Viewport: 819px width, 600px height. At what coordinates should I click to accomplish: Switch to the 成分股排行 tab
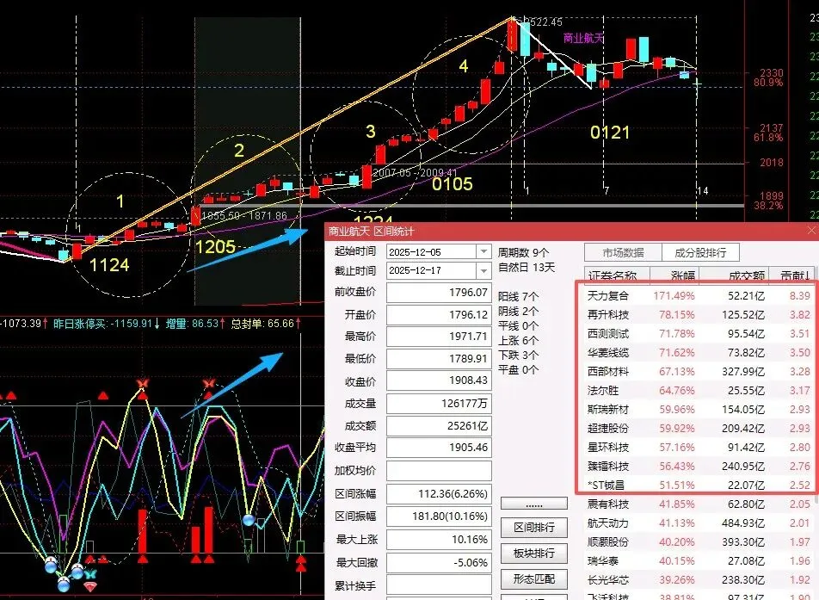(700, 252)
